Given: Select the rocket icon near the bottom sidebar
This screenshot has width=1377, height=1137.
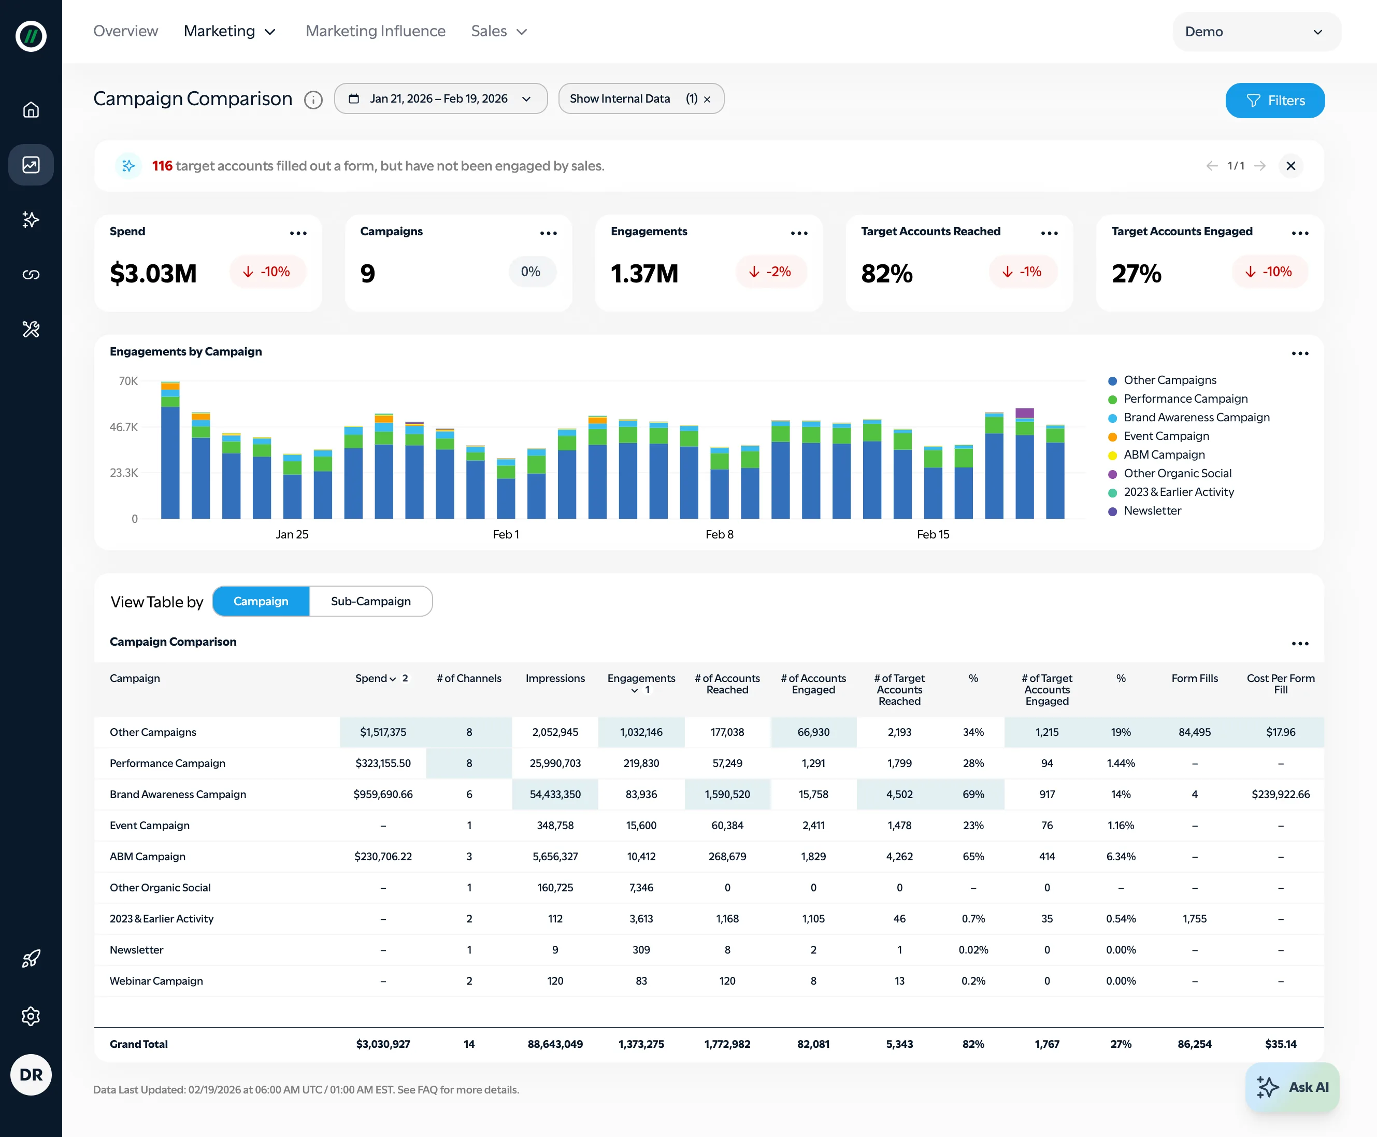Looking at the screenshot, I should (31, 959).
